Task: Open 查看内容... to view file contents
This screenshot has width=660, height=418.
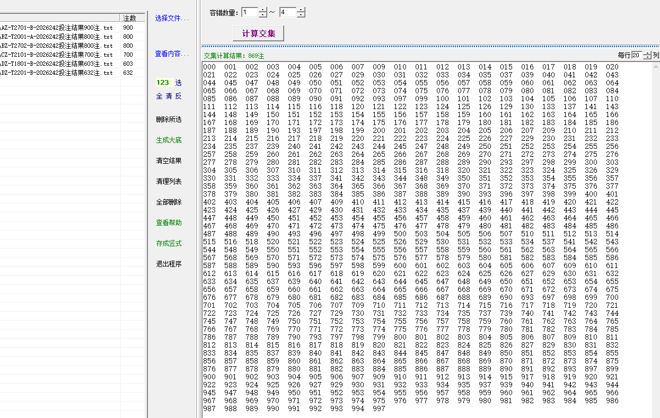Action: tap(172, 54)
